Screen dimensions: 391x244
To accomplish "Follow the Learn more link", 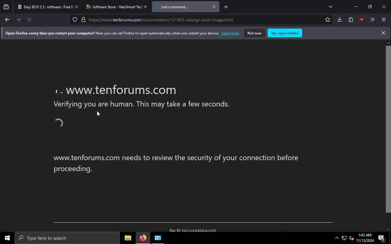I will (230, 33).
